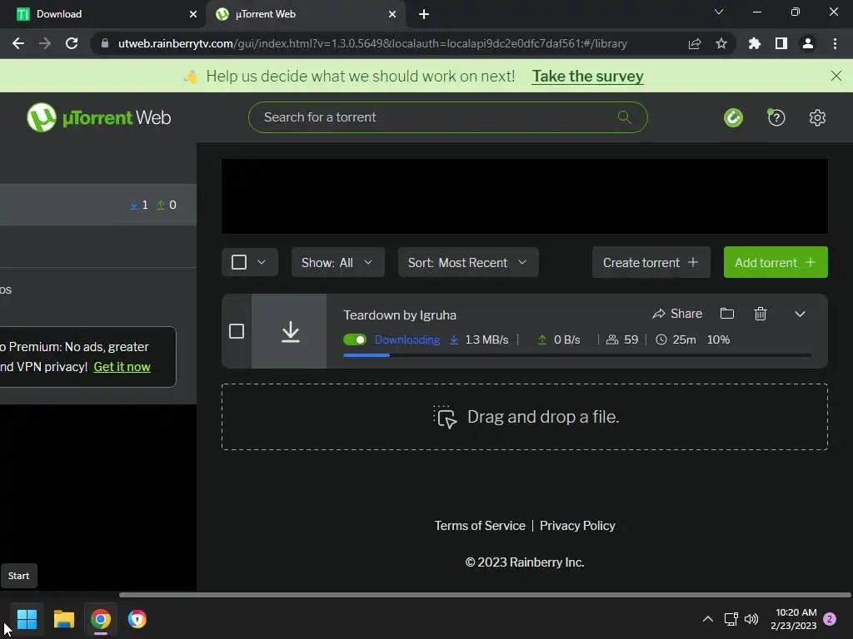Toggle the Chrome side panel icon
Image resolution: width=853 pixels, height=639 pixels.
(x=781, y=43)
